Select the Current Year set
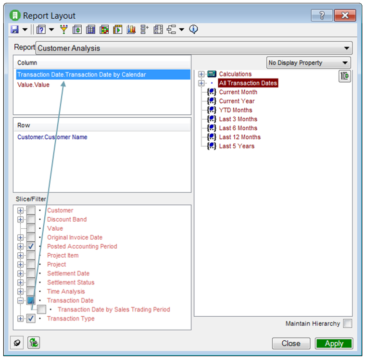365x359 pixels. click(237, 101)
